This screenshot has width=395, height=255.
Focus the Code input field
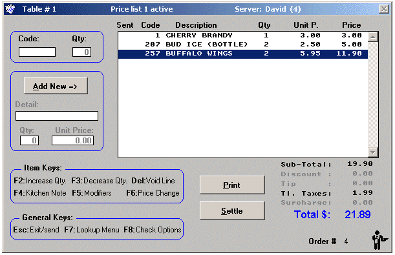(x=37, y=52)
